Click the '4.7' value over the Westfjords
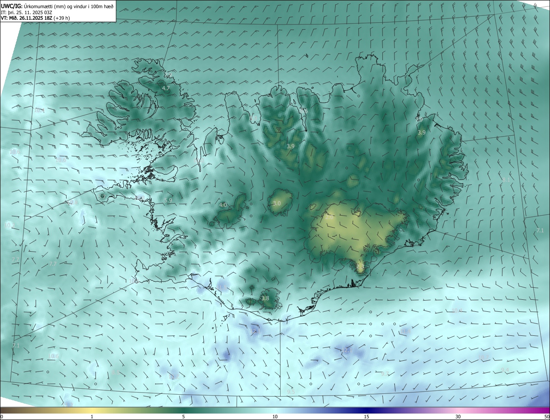550x420 pixels. click(166, 88)
